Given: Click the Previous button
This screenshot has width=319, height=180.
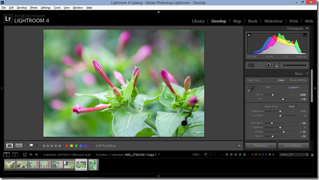Looking at the screenshot, I should [261, 145].
